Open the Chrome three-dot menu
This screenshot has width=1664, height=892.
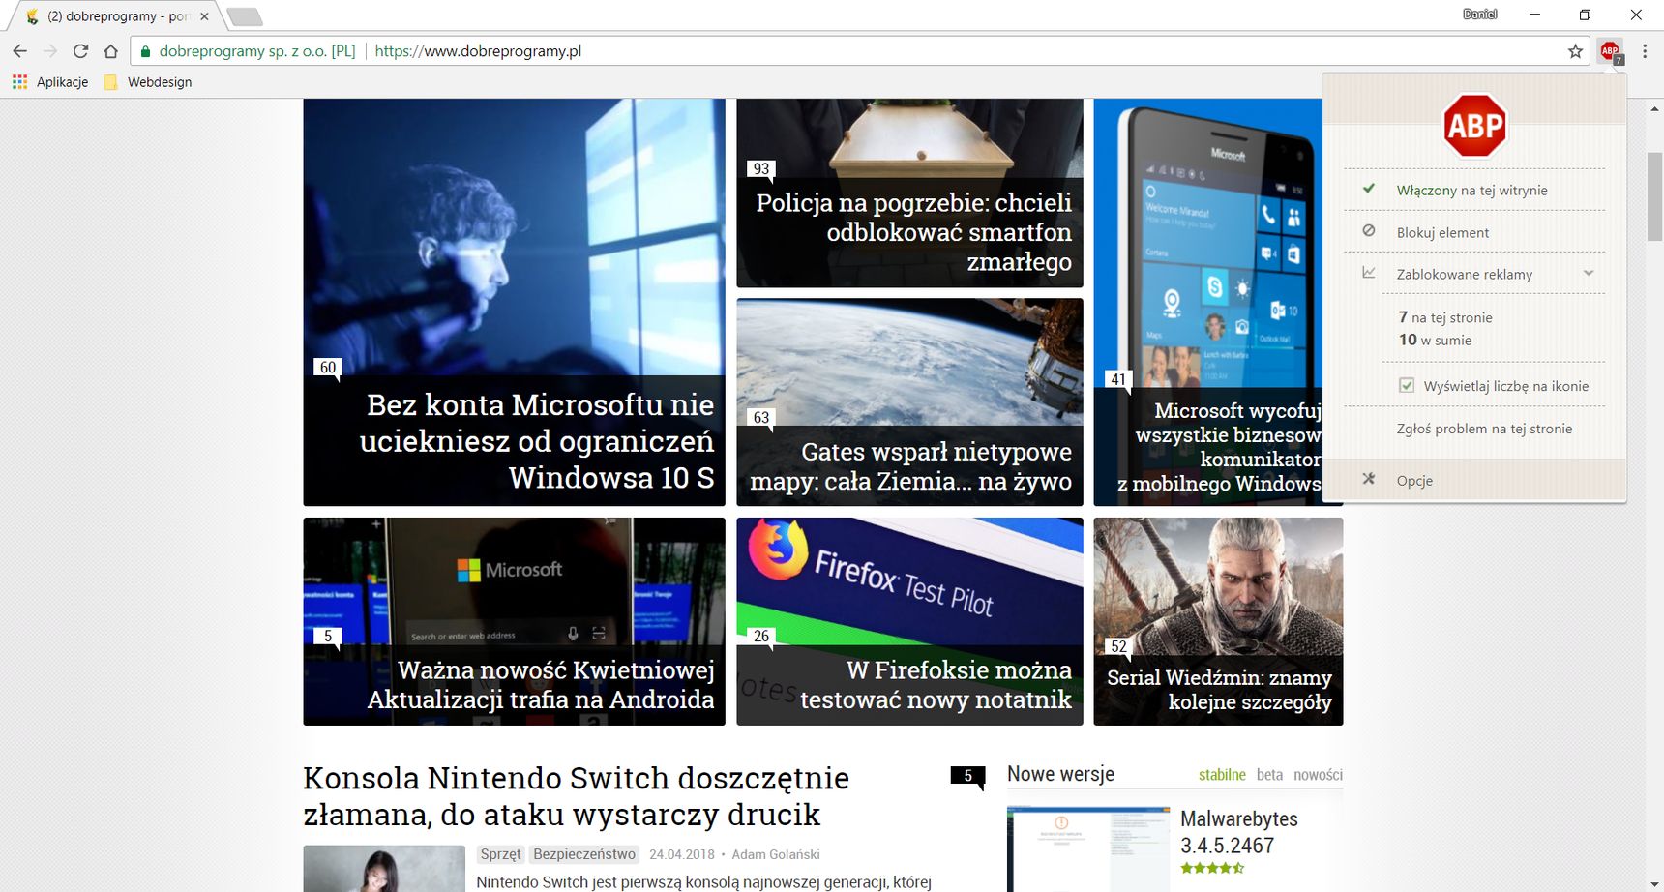1645,51
